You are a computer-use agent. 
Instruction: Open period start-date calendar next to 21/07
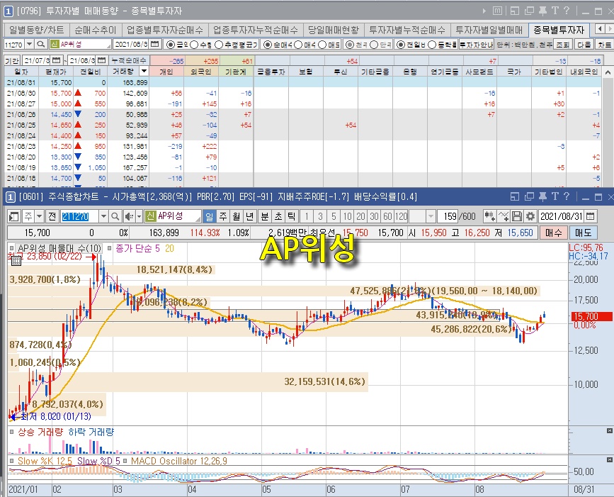click(x=57, y=60)
